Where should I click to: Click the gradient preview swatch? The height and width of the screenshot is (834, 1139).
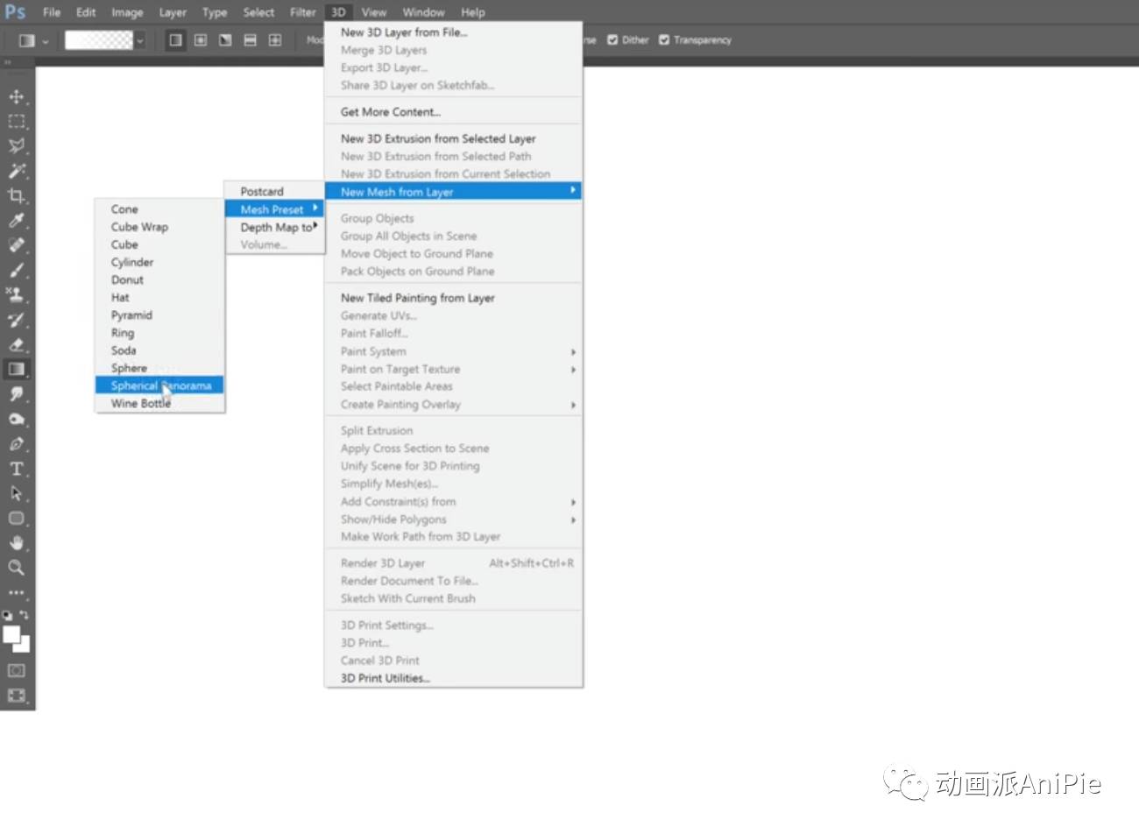(99, 40)
